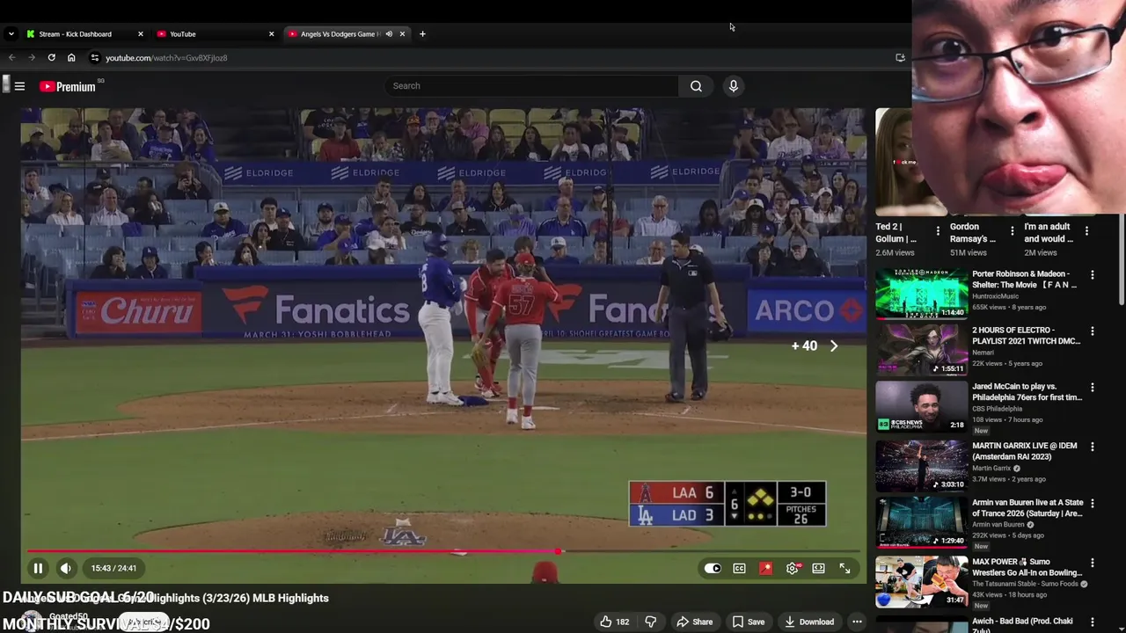
Task: Search with your voice microphone
Action: click(733, 86)
